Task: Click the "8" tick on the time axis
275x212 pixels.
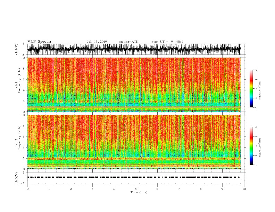Action: (201, 189)
